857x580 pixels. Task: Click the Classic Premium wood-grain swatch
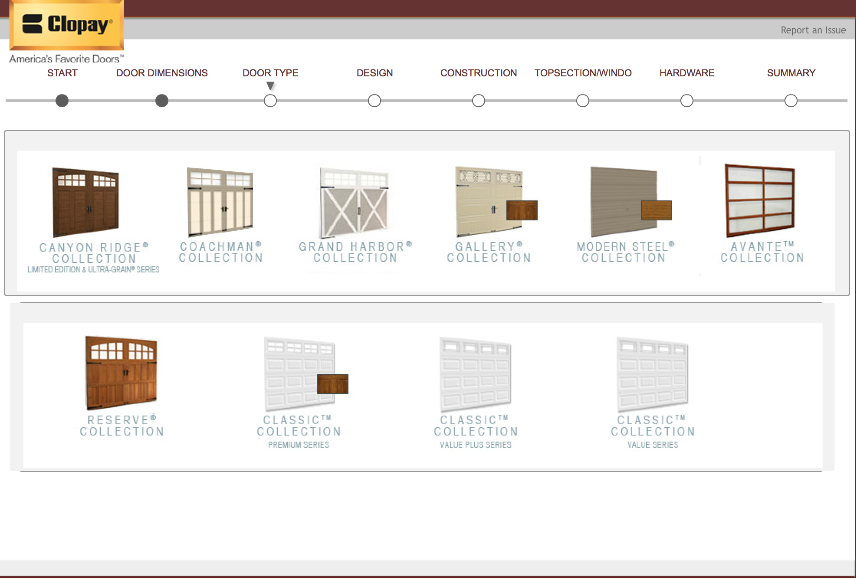333,384
